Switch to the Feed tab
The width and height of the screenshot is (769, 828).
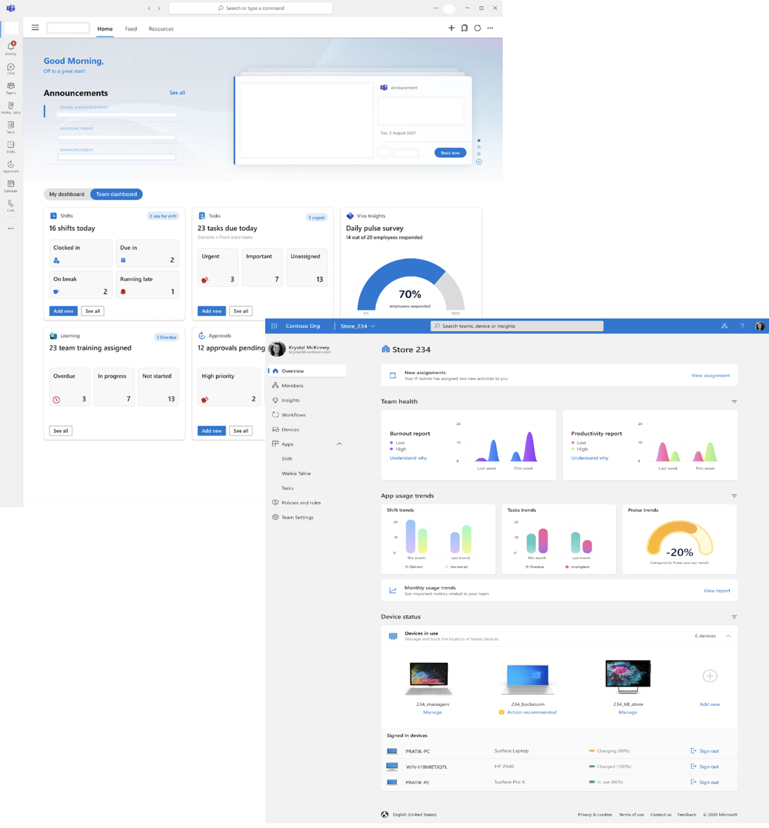[130, 28]
